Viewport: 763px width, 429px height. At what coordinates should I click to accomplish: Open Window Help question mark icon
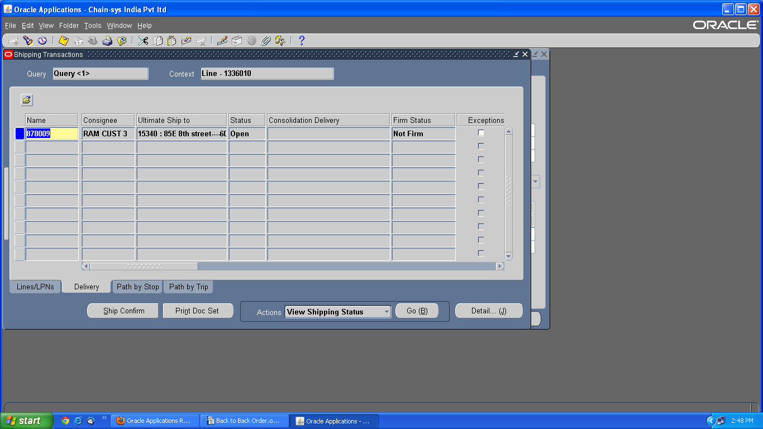pyautogui.click(x=302, y=41)
